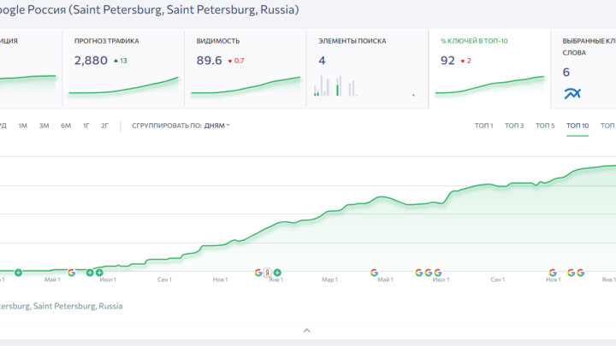This screenshot has height=346, width=616.
Task: Click the blue trend-lines icon under Выбранные ключевые слова
Action: click(x=572, y=93)
